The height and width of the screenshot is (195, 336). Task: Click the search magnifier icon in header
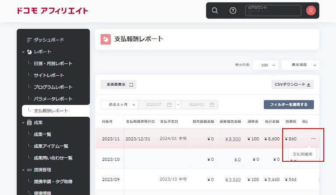pyautogui.click(x=214, y=10)
